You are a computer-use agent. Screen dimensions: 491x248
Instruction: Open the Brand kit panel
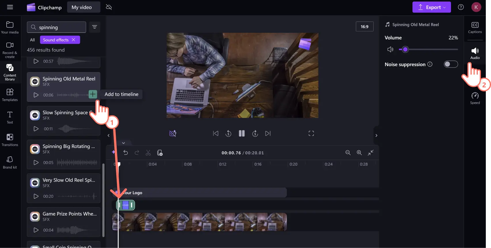pos(10,162)
